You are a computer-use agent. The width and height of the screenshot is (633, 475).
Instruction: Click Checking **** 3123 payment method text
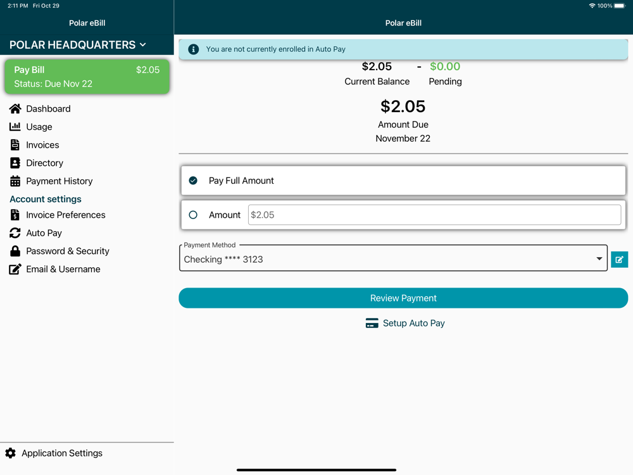click(x=223, y=259)
